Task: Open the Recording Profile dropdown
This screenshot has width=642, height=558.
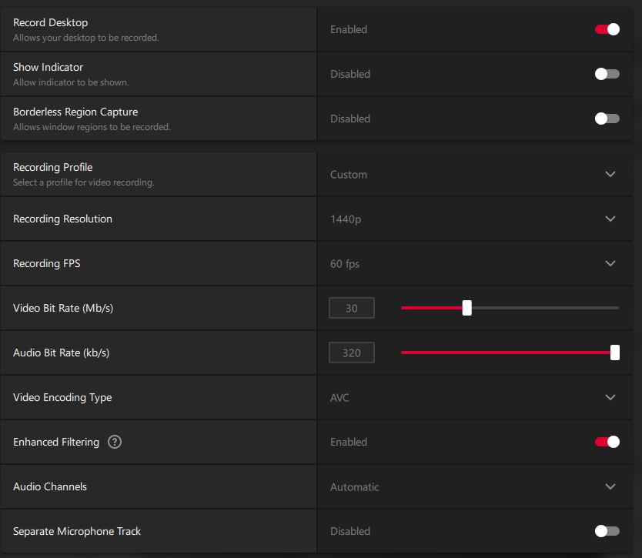Action: pos(470,175)
